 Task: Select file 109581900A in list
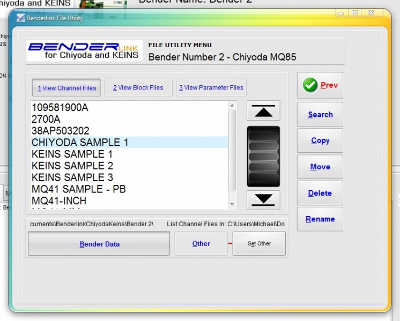(129, 107)
